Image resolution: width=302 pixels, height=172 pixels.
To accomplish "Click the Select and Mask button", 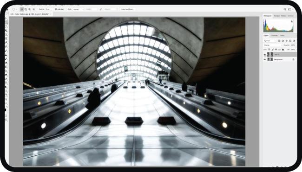I will pyautogui.click(x=127, y=9).
